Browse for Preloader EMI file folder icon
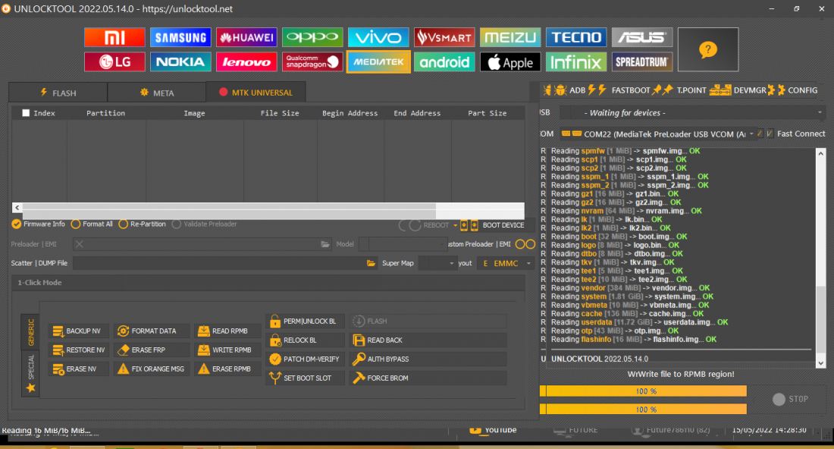Image resolution: width=834 pixels, height=449 pixels. (325, 244)
